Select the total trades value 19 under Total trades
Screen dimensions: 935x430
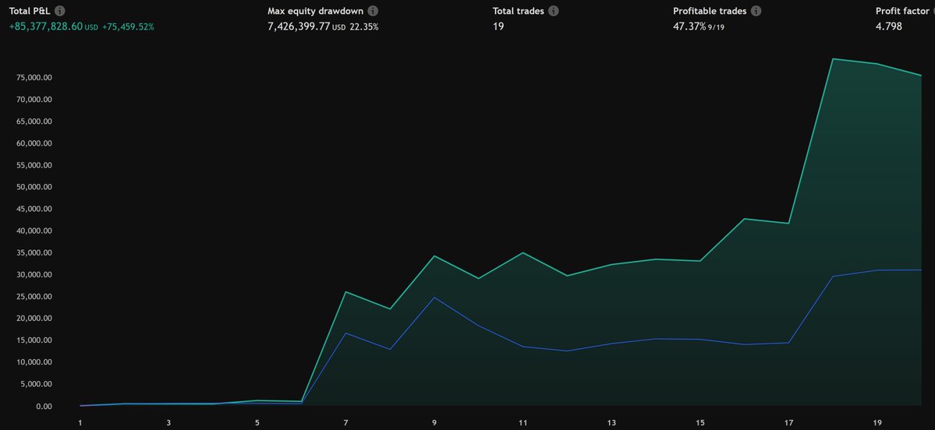pos(498,26)
